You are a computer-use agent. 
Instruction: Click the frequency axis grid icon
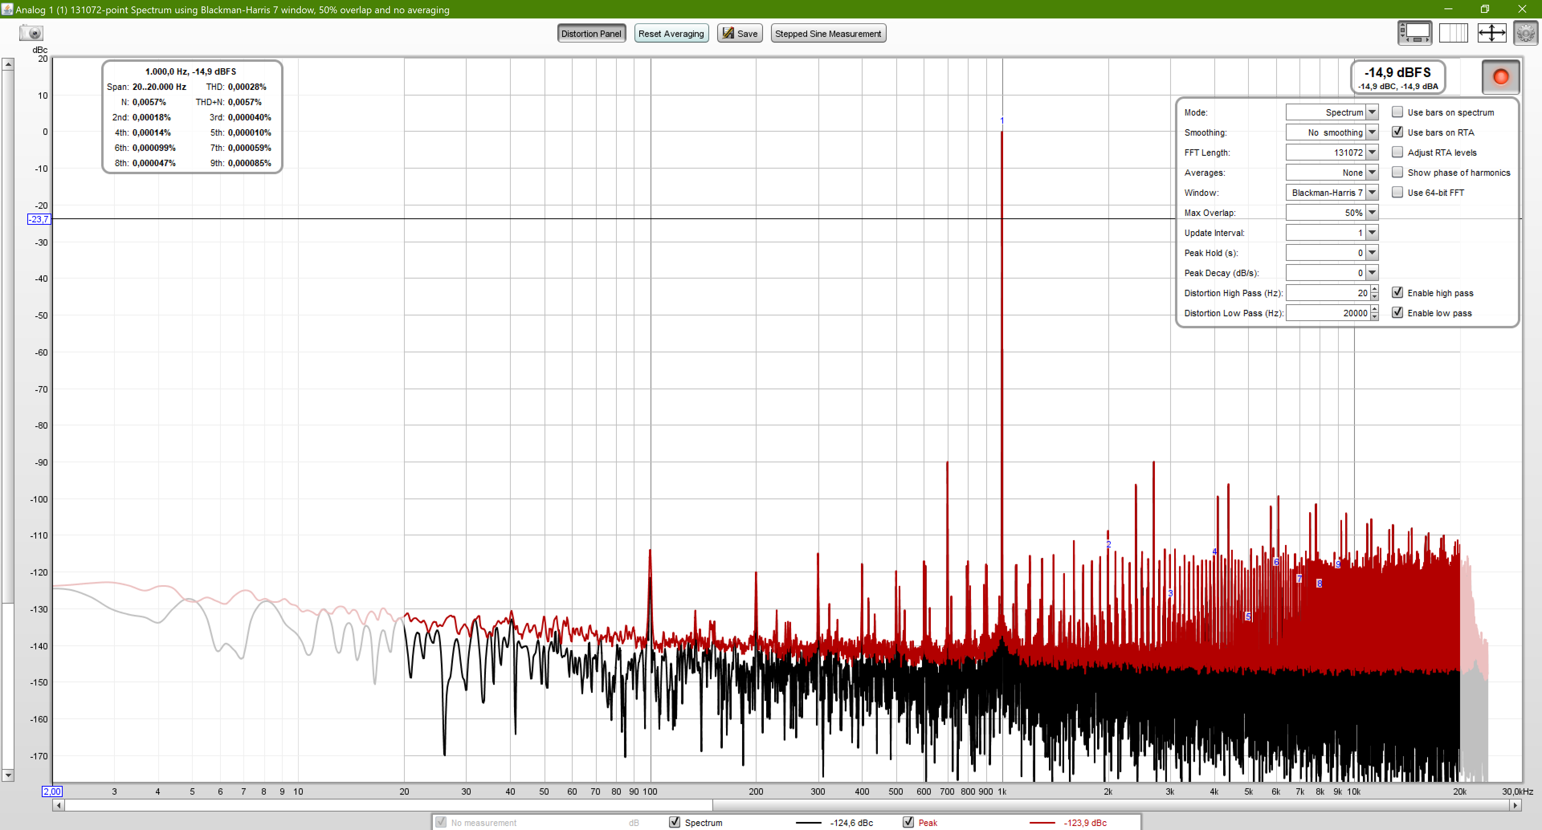[1453, 33]
